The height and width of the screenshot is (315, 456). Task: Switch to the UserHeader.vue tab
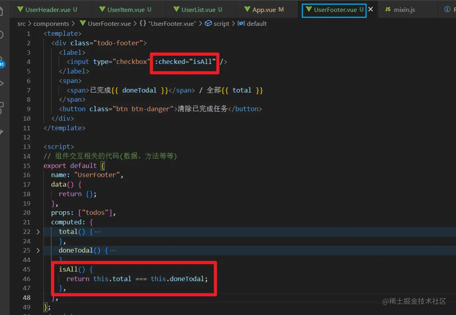(48, 10)
